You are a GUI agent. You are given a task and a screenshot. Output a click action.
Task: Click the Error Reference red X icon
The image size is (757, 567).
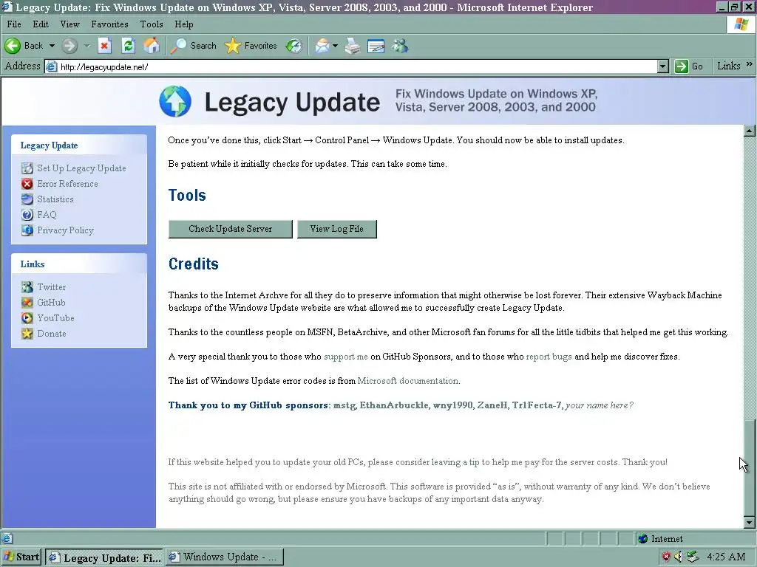pyautogui.click(x=27, y=184)
